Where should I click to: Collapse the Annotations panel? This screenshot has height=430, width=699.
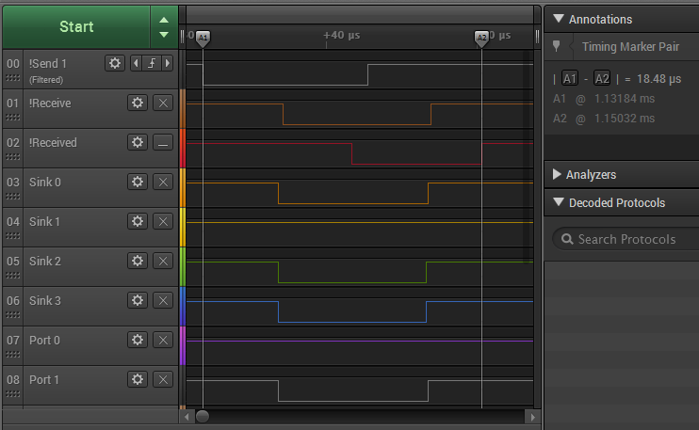coord(558,19)
